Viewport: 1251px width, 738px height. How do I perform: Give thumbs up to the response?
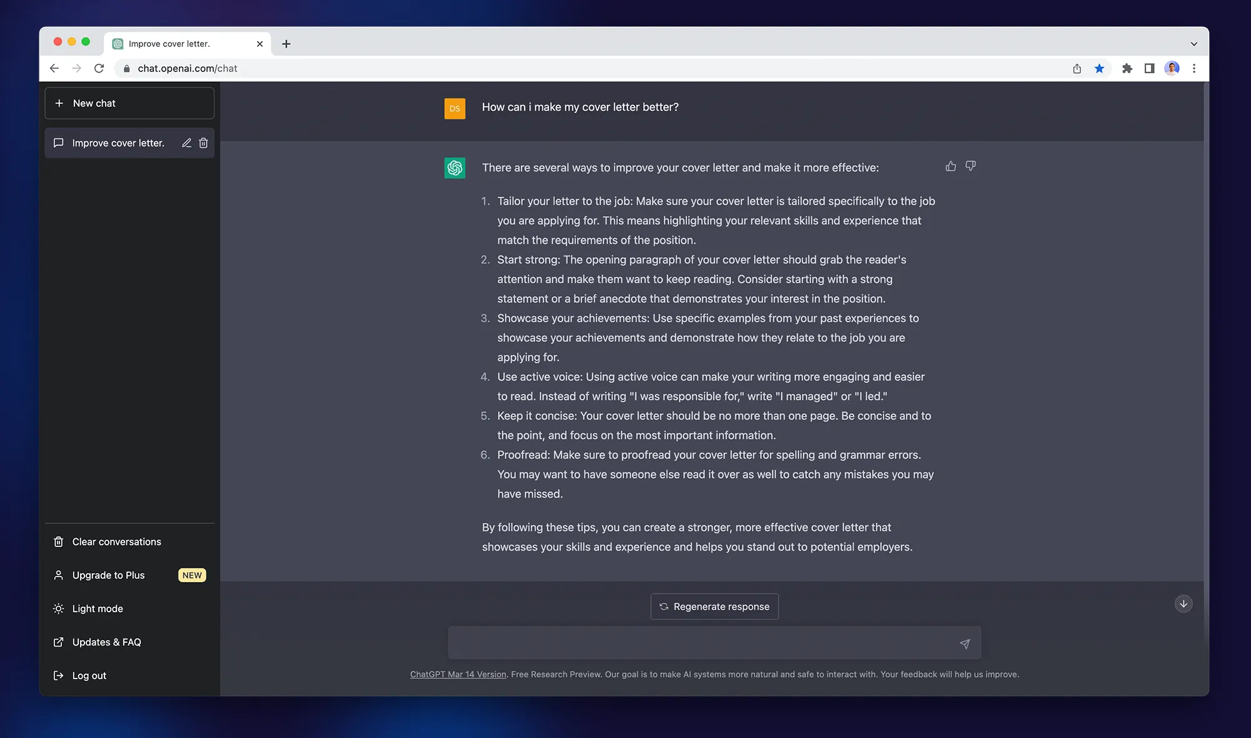pos(951,166)
